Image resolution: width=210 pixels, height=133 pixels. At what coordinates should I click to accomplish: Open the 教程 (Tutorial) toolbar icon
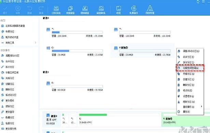point(118,10)
